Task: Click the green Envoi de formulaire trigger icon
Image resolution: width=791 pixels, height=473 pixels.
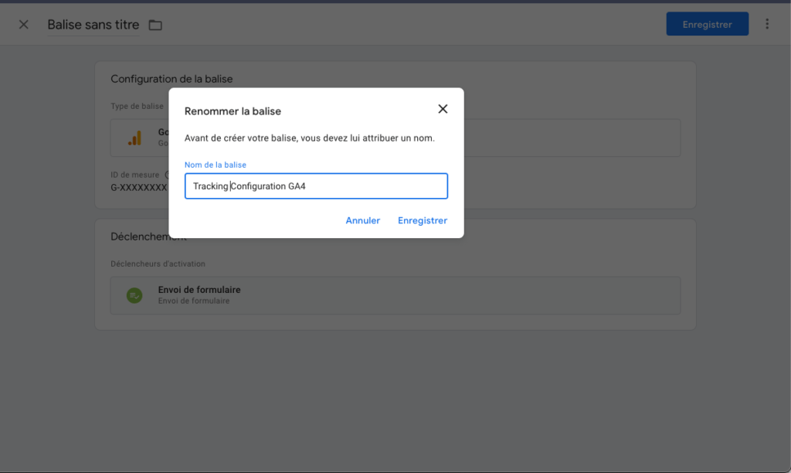Action: [x=134, y=295]
